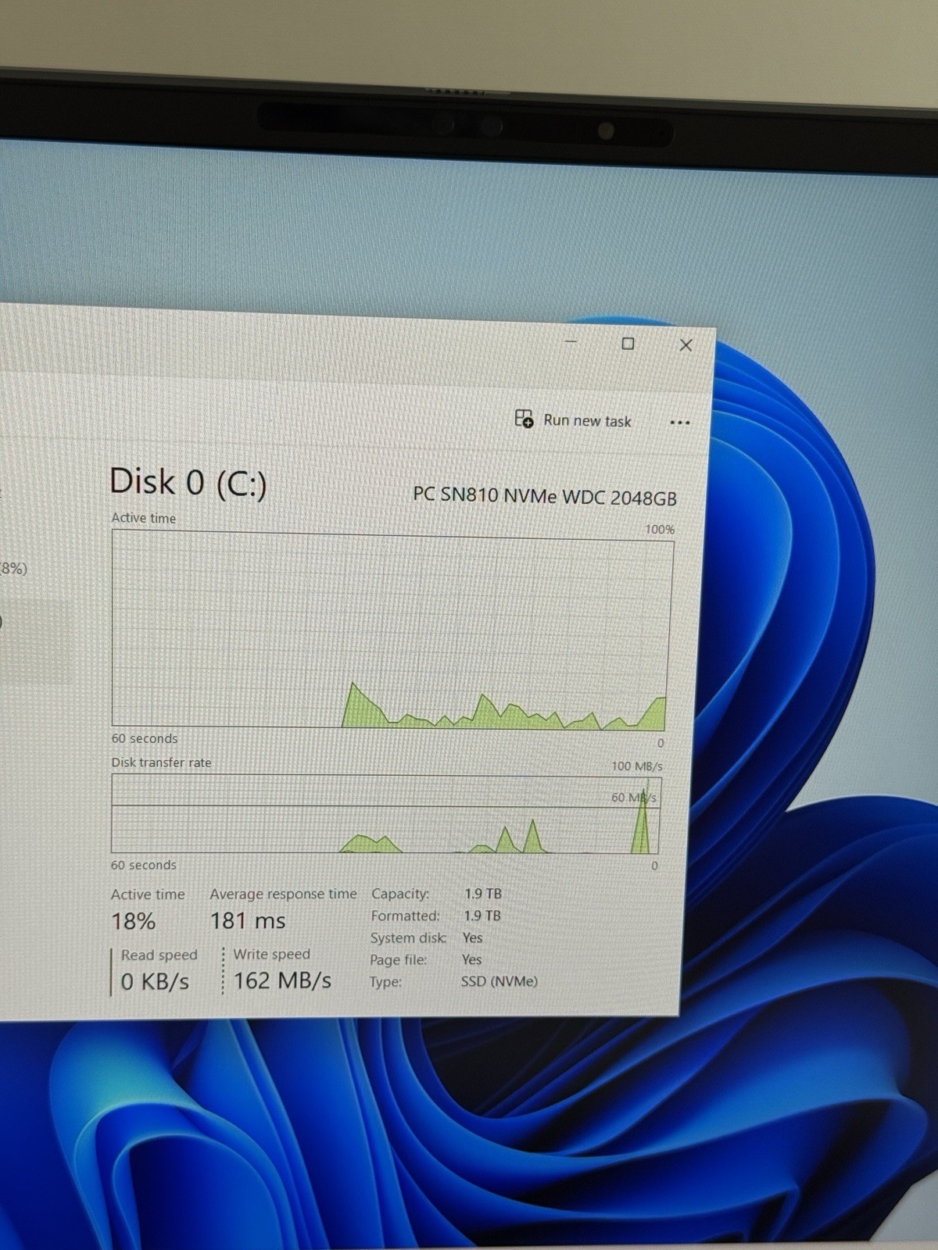Click the 60 MB/s marker on transfer graph

[x=633, y=797]
